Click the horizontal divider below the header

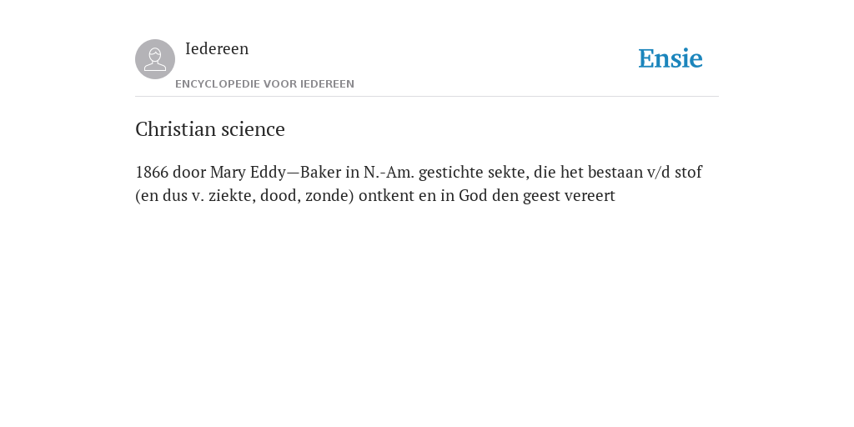pos(427,97)
